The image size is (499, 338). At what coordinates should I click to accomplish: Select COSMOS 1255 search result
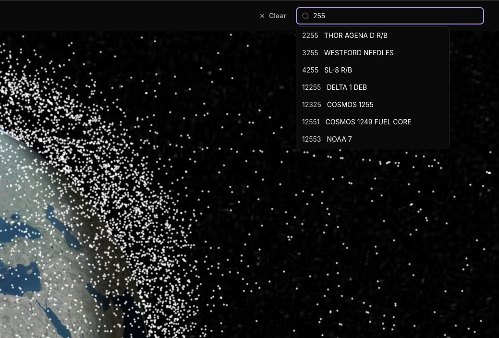[373, 105]
